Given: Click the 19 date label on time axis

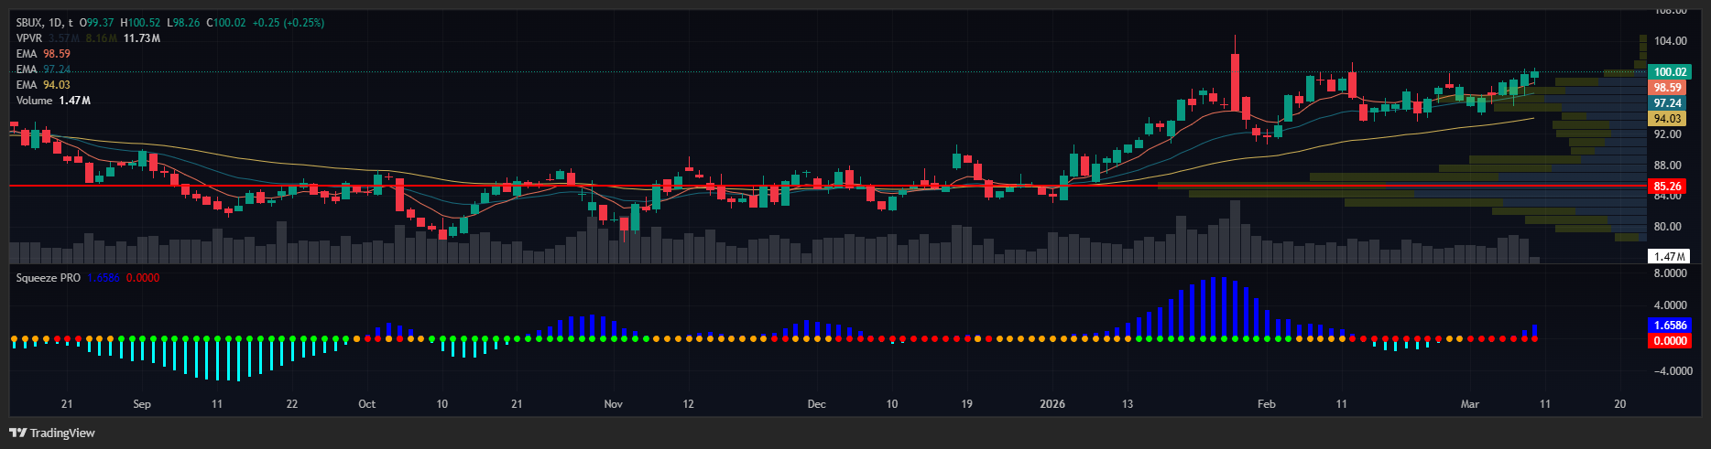Looking at the screenshot, I should pyautogui.click(x=967, y=404).
